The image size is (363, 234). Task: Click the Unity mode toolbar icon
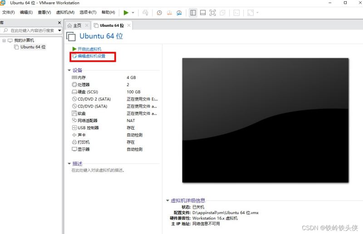coord(222,13)
